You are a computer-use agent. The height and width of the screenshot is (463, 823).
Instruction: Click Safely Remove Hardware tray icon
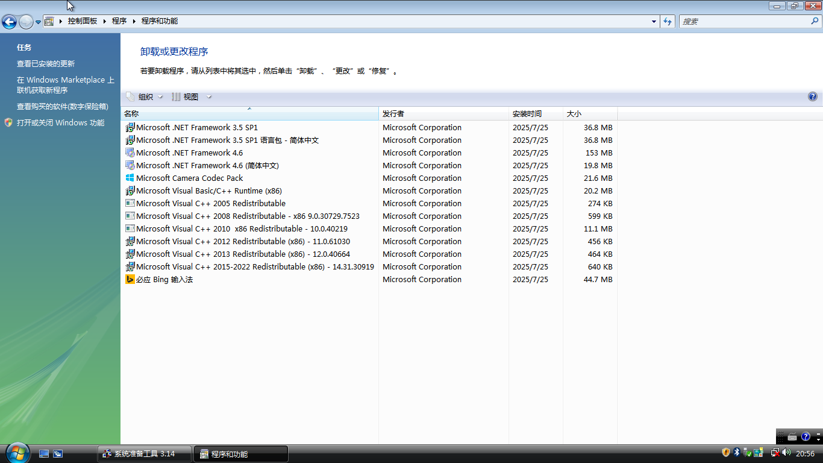pos(747,452)
